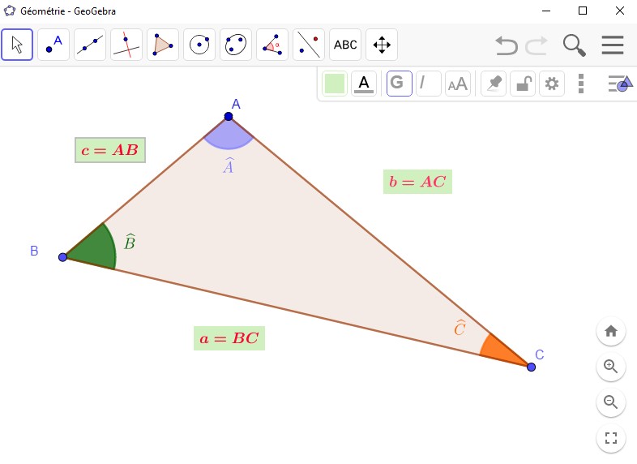Screen dimensions: 637x464
Task: Toggle the style bar view button
Action: pyautogui.click(x=620, y=84)
